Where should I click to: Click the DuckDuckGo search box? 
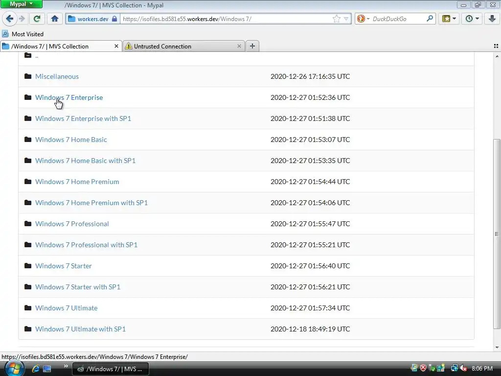point(398,19)
